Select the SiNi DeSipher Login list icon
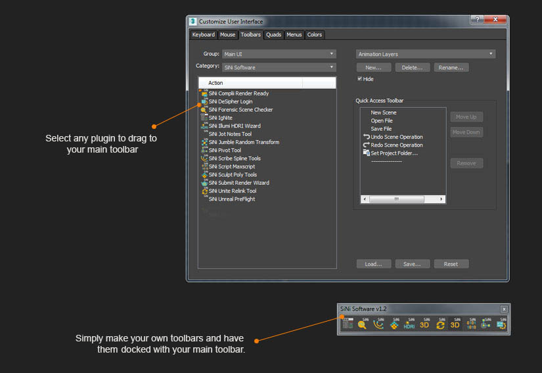 click(x=204, y=101)
